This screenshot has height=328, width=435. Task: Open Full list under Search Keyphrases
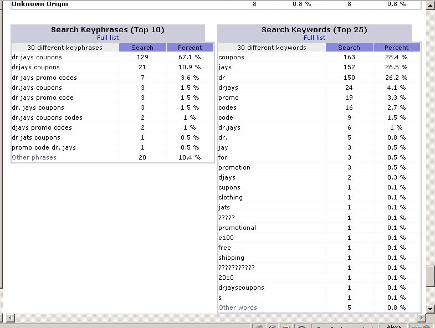(108, 38)
